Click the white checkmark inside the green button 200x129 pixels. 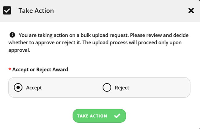117,116
